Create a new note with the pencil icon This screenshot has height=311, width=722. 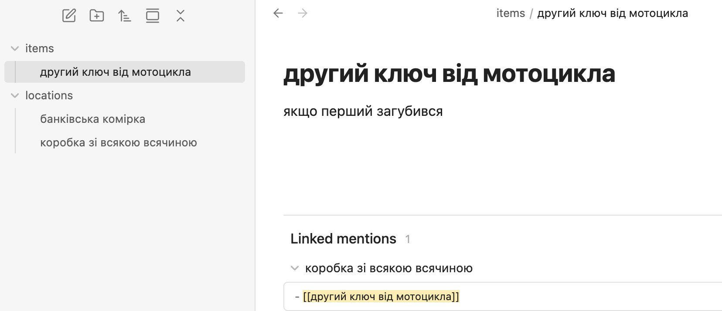click(69, 16)
